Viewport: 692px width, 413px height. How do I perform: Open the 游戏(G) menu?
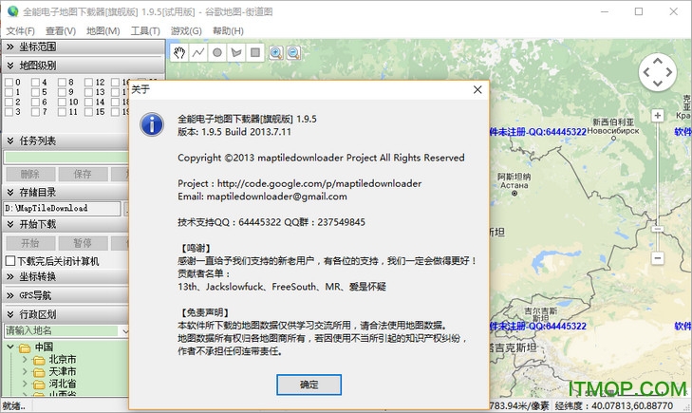coord(186,31)
